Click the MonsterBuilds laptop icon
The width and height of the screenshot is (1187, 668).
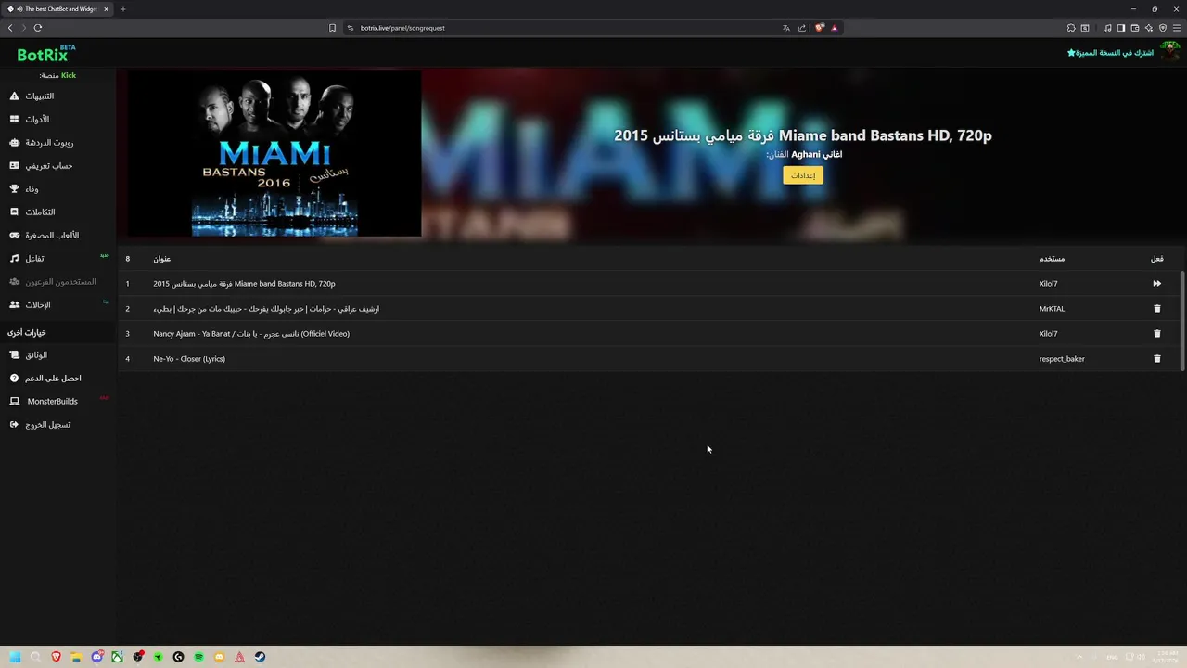14,402
